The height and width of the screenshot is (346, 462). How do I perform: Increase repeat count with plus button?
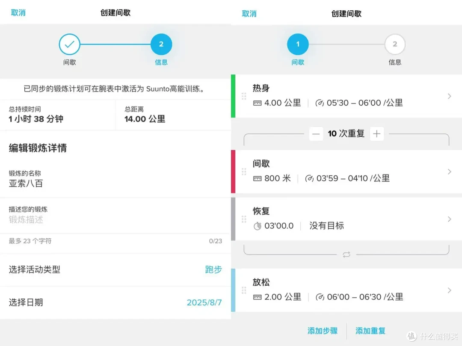pyautogui.click(x=376, y=134)
